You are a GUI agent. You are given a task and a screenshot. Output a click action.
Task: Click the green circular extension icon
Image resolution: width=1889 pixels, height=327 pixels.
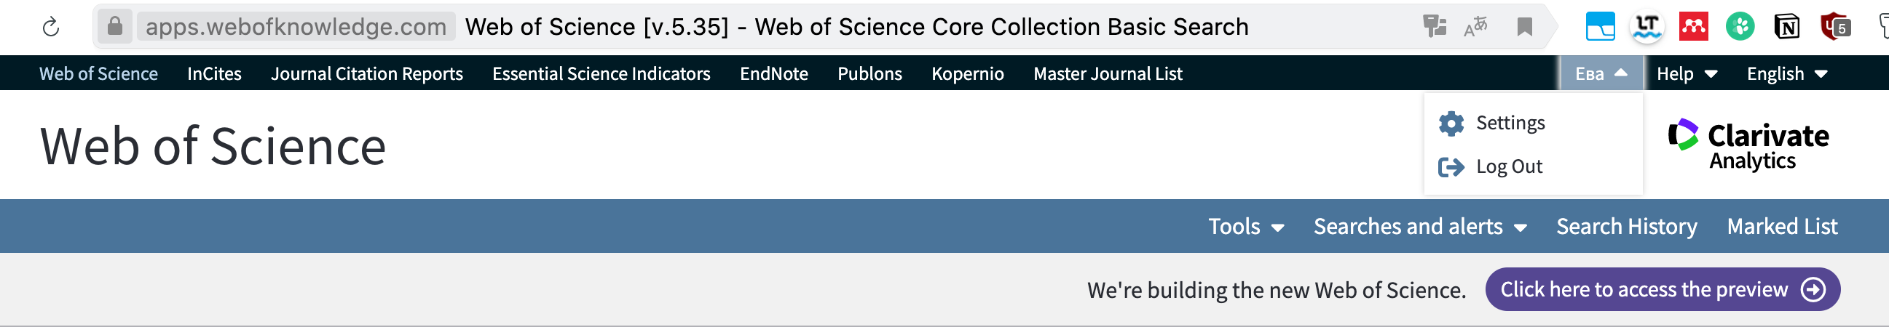coord(1740,27)
